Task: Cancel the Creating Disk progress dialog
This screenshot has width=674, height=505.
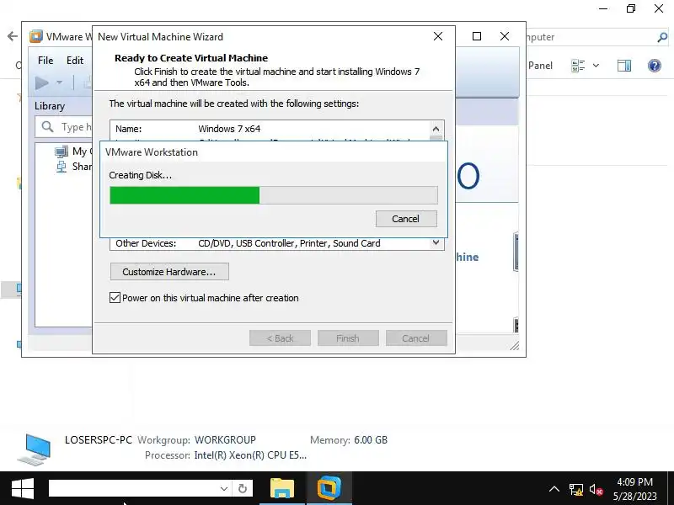Action: tap(406, 219)
